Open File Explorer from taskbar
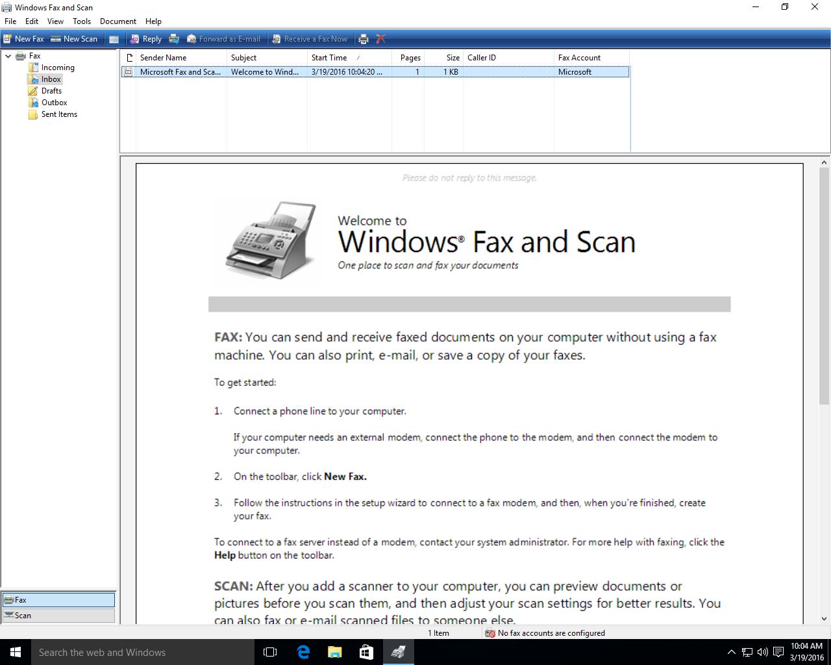 coord(334,652)
